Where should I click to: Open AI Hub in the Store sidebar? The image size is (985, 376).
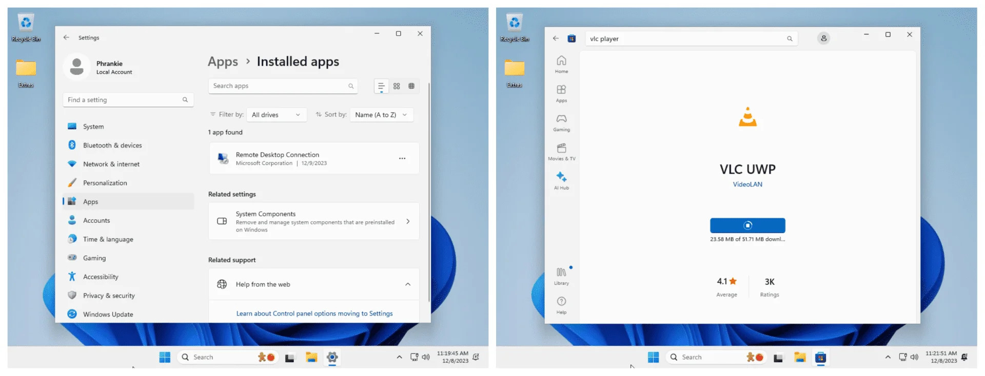(x=562, y=181)
